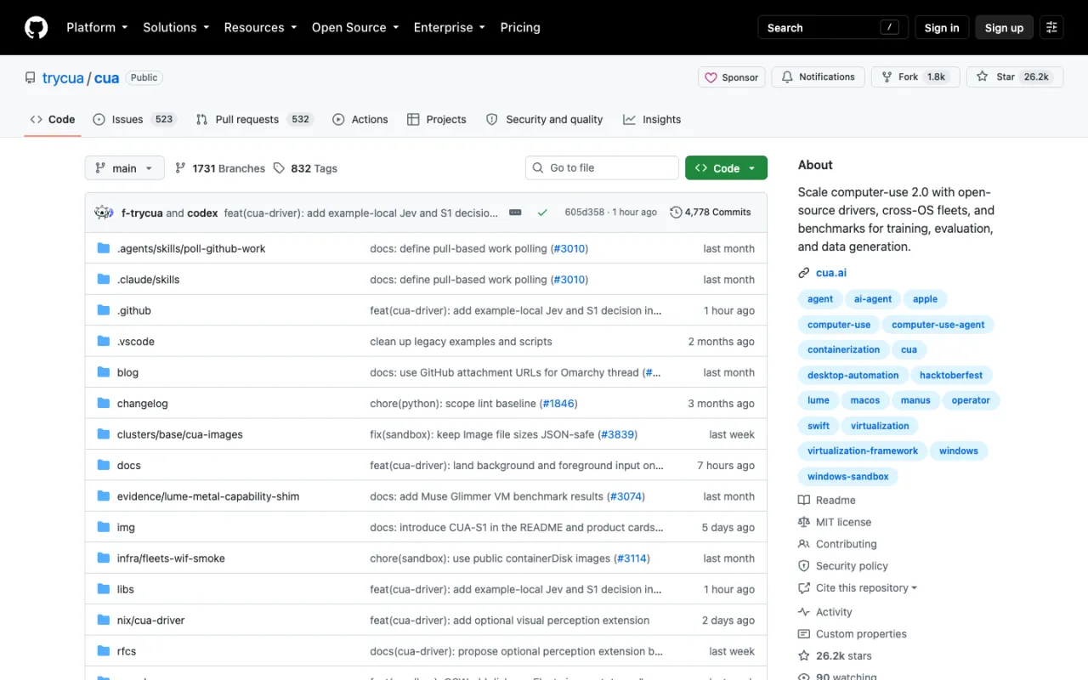The height and width of the screenshot is (680, 1088).
Task: Click the people icon beside Contributing
Action: coord(804,544)
